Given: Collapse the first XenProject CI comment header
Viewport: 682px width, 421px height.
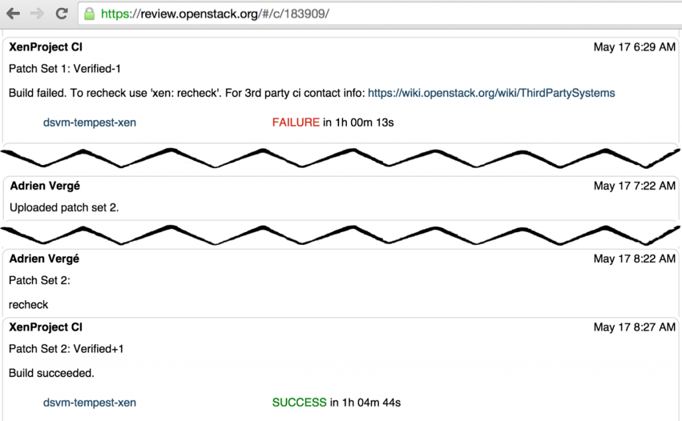Looking at the screenshot, I should (x=46, y=47).
